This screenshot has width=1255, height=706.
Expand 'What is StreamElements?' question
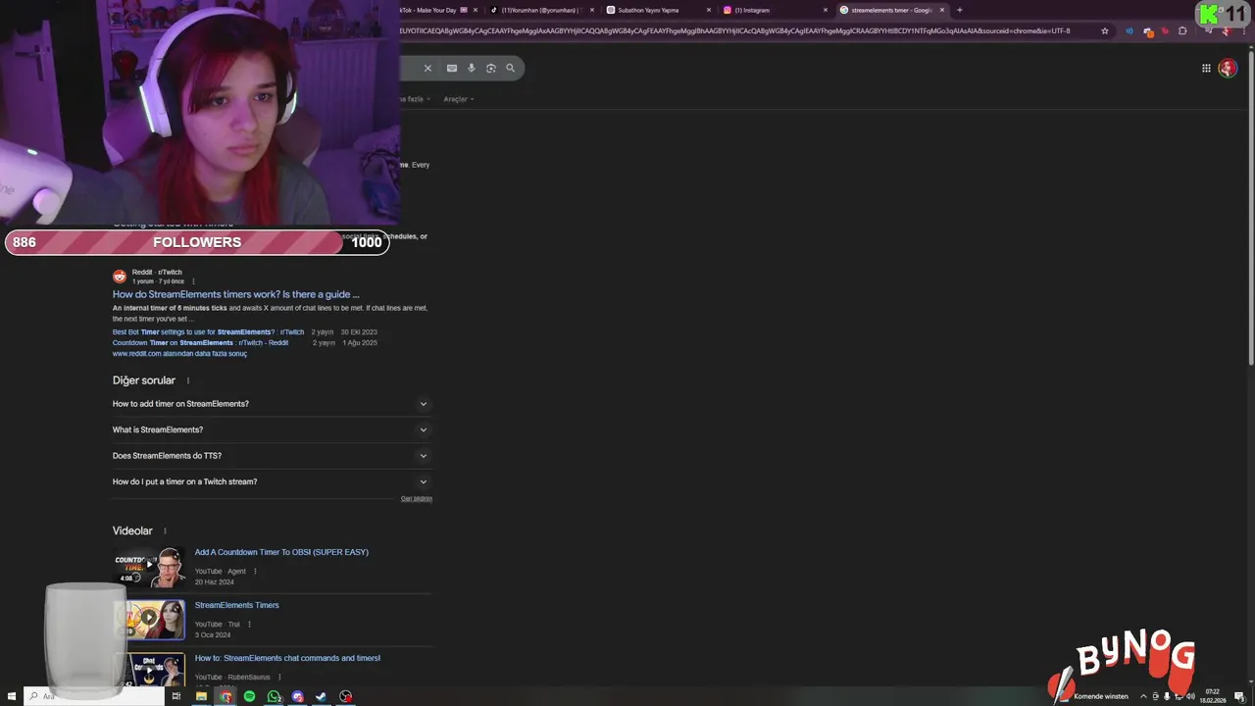click(272, 429)
